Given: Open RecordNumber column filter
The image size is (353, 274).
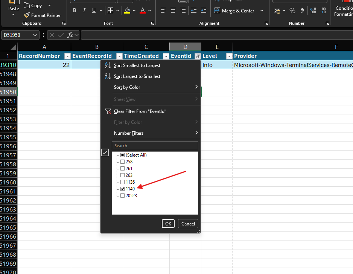Looking at the screenshot, I should [x=67, y=56].
